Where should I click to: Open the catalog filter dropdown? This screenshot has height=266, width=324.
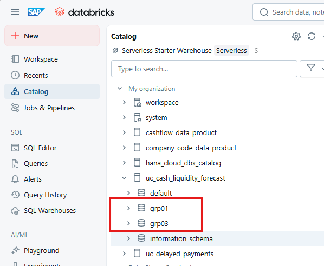point(313,69)
